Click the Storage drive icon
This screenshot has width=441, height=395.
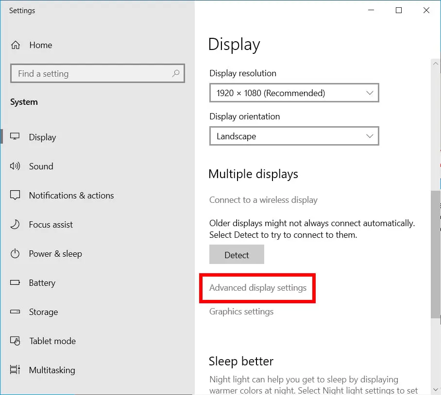click(15, 312)
